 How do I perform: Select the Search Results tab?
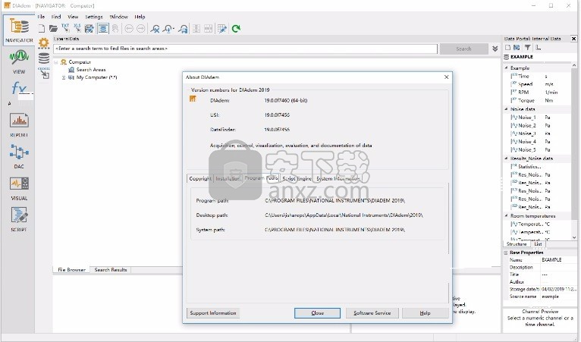tap(110, 269)
